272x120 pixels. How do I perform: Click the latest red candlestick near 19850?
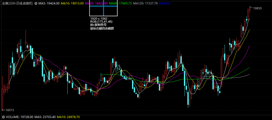[249, 14]
